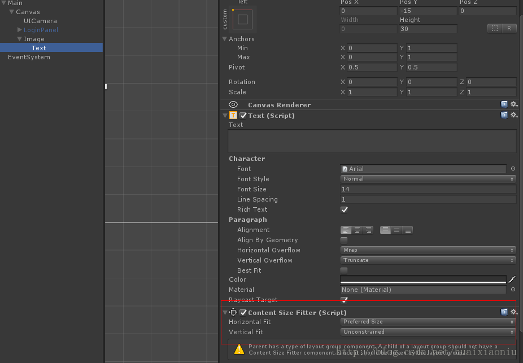
Task: Open Content Size Fitter gear menu
Action: coord(513,312)
